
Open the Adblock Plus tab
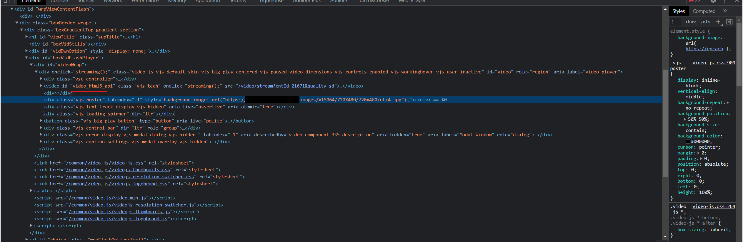click(307, 1)
